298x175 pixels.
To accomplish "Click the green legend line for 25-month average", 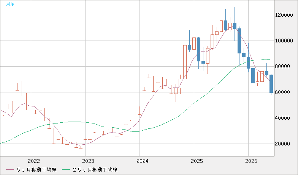I will click(x=66, y=170).
